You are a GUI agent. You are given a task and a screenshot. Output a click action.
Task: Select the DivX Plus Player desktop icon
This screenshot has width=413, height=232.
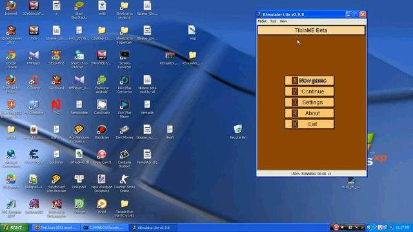pyautogui.click(x=125, y=109)
